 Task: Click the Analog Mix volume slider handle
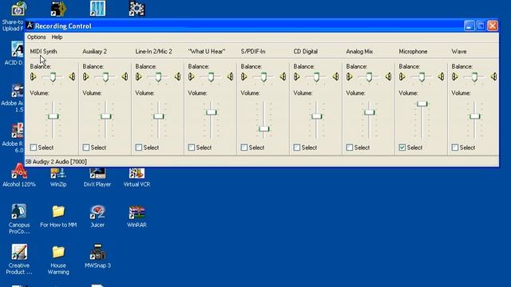click(369, 112)
